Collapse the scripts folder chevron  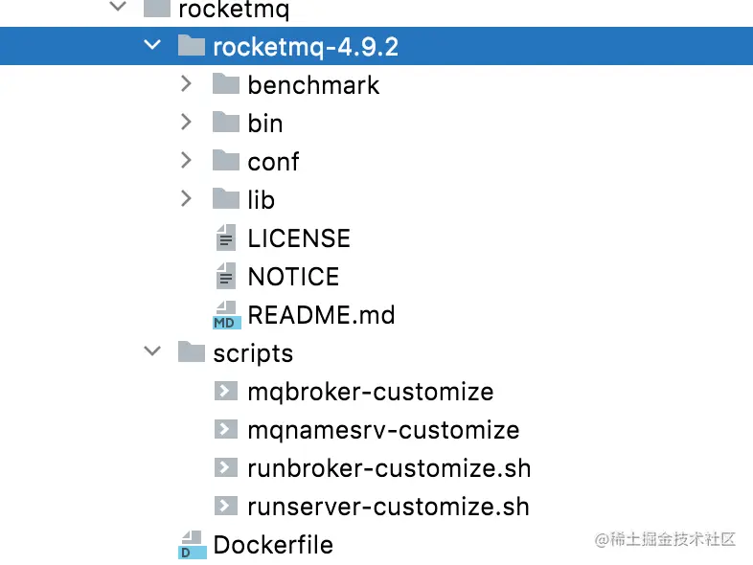tap(152, 350)
